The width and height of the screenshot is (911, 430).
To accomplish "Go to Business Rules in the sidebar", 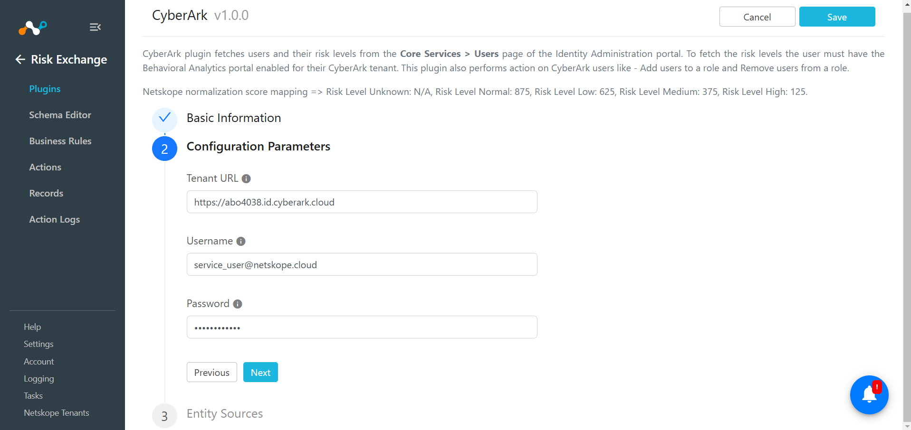I will 60,141.
